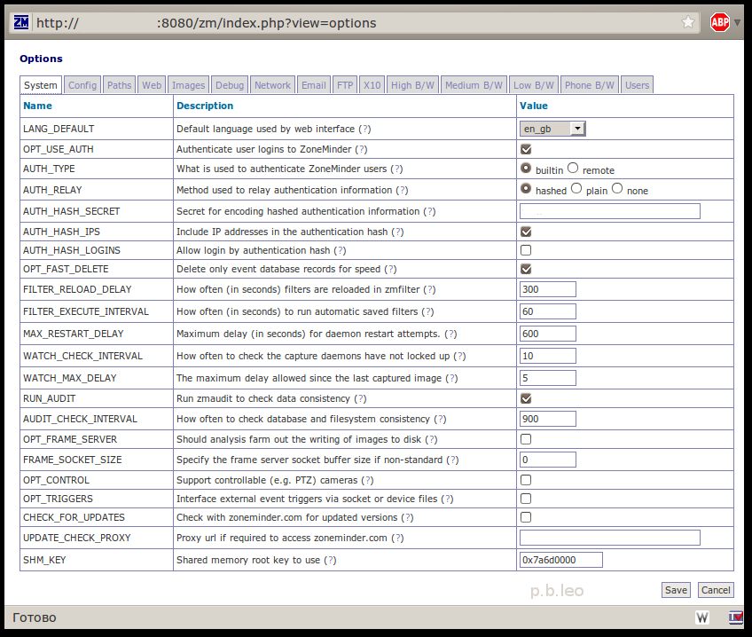Switch to the High B/W tab
Viewport: 752px width, 637px height.
tap(412, 85)
